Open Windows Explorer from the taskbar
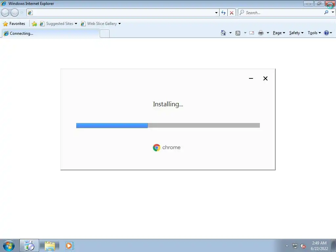 tap(50, 246)
